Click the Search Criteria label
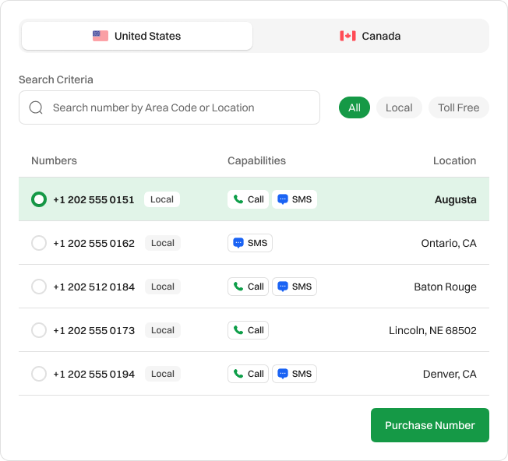This screenshot has width=508, height=461. (56, 79)
